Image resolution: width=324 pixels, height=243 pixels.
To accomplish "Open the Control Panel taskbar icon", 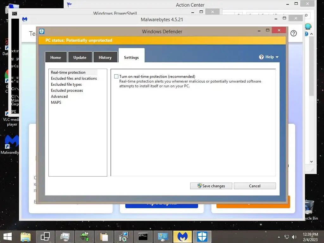I will coord(163,237).
